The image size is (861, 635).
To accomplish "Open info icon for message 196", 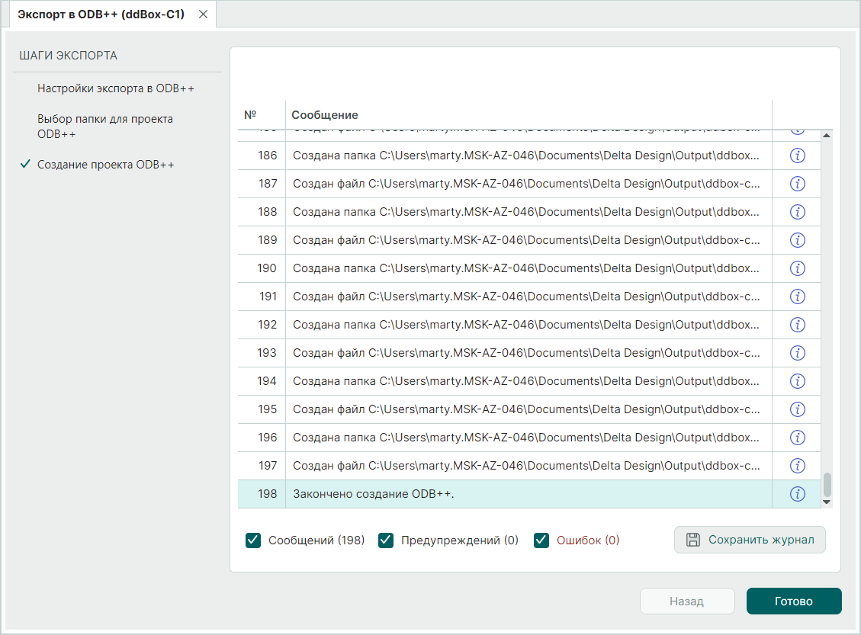I will (797, 438).
